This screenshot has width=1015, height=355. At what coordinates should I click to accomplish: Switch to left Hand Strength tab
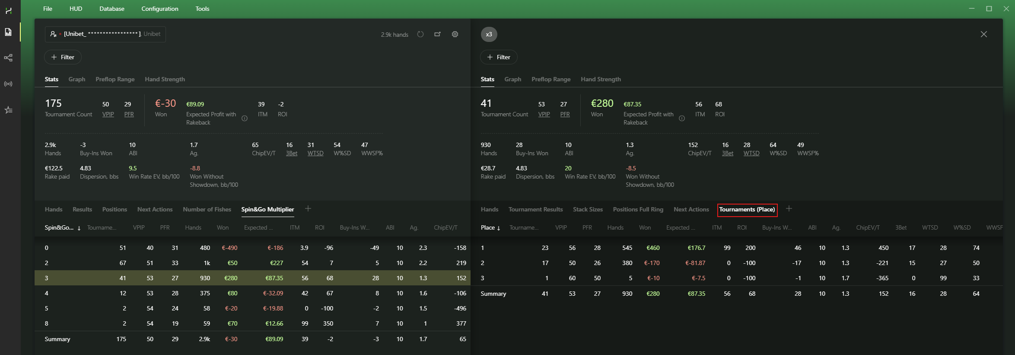165,79
